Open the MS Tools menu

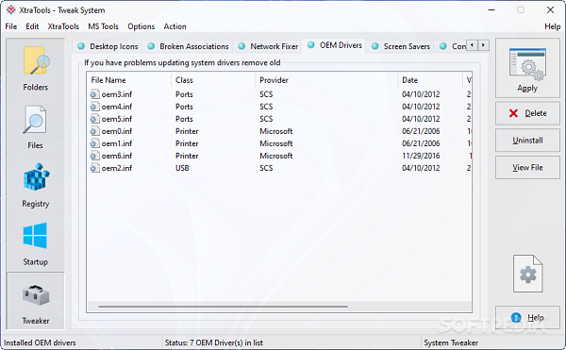tap(103, 26)
